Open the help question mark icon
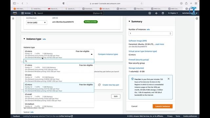Viewport: 210px width, 118px height. [163, 13]
